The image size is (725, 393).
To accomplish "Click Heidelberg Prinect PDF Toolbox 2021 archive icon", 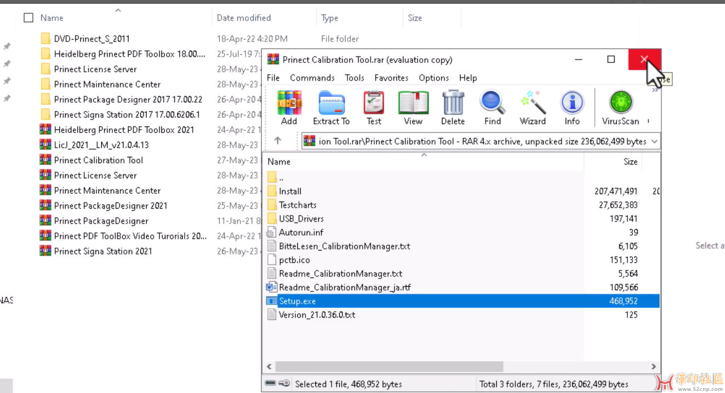I will [x=45, y=130].
